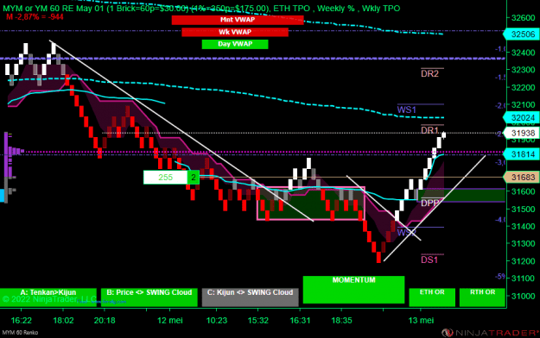Click the DR1 pivot level label
Screen dimensions: 540x338
(429, 130)
